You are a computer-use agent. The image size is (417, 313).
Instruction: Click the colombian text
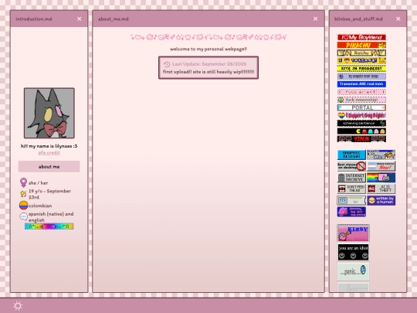pos(40,206)
